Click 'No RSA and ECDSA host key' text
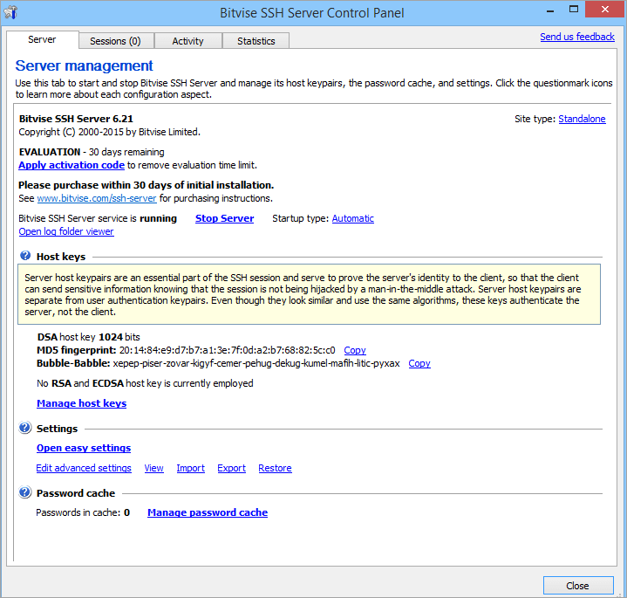The image size is (627, 598). tap(145, 383)
